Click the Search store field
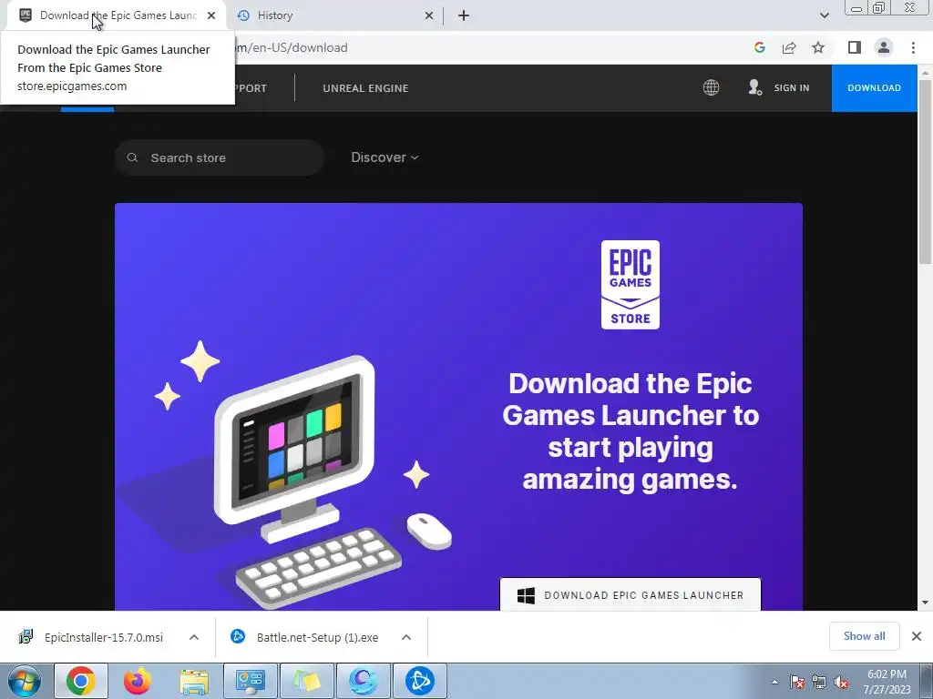The image size is (933, 699). coord(220,157)
